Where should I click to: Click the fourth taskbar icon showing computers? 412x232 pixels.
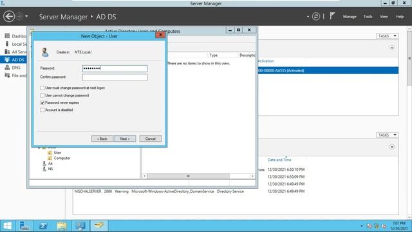80,226
